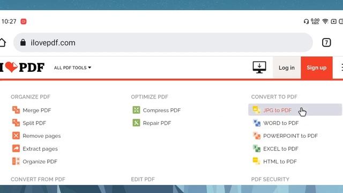The image size is (343, 193).
Task: Click the Organize PDF icon
Action: [16, 161]
